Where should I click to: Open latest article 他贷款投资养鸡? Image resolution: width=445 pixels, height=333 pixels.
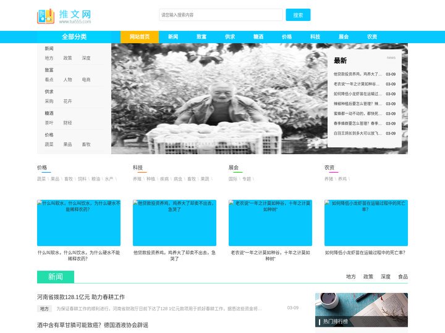(x=358, y=74)
